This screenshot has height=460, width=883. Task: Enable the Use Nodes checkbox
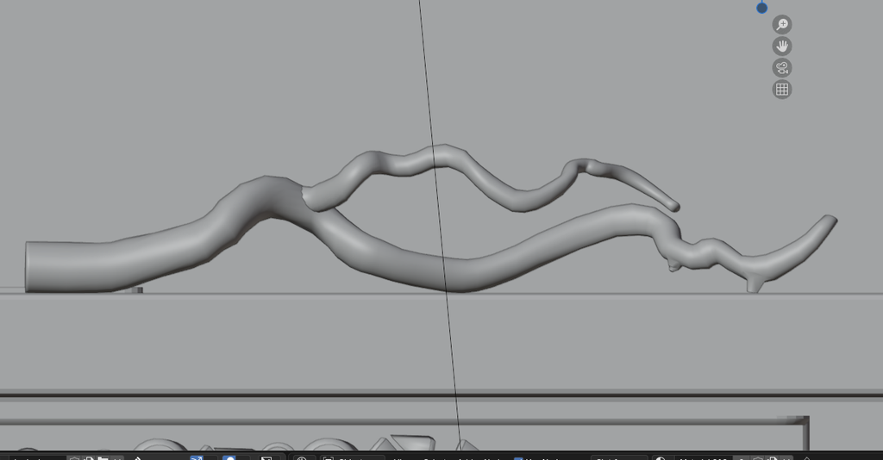519,457
